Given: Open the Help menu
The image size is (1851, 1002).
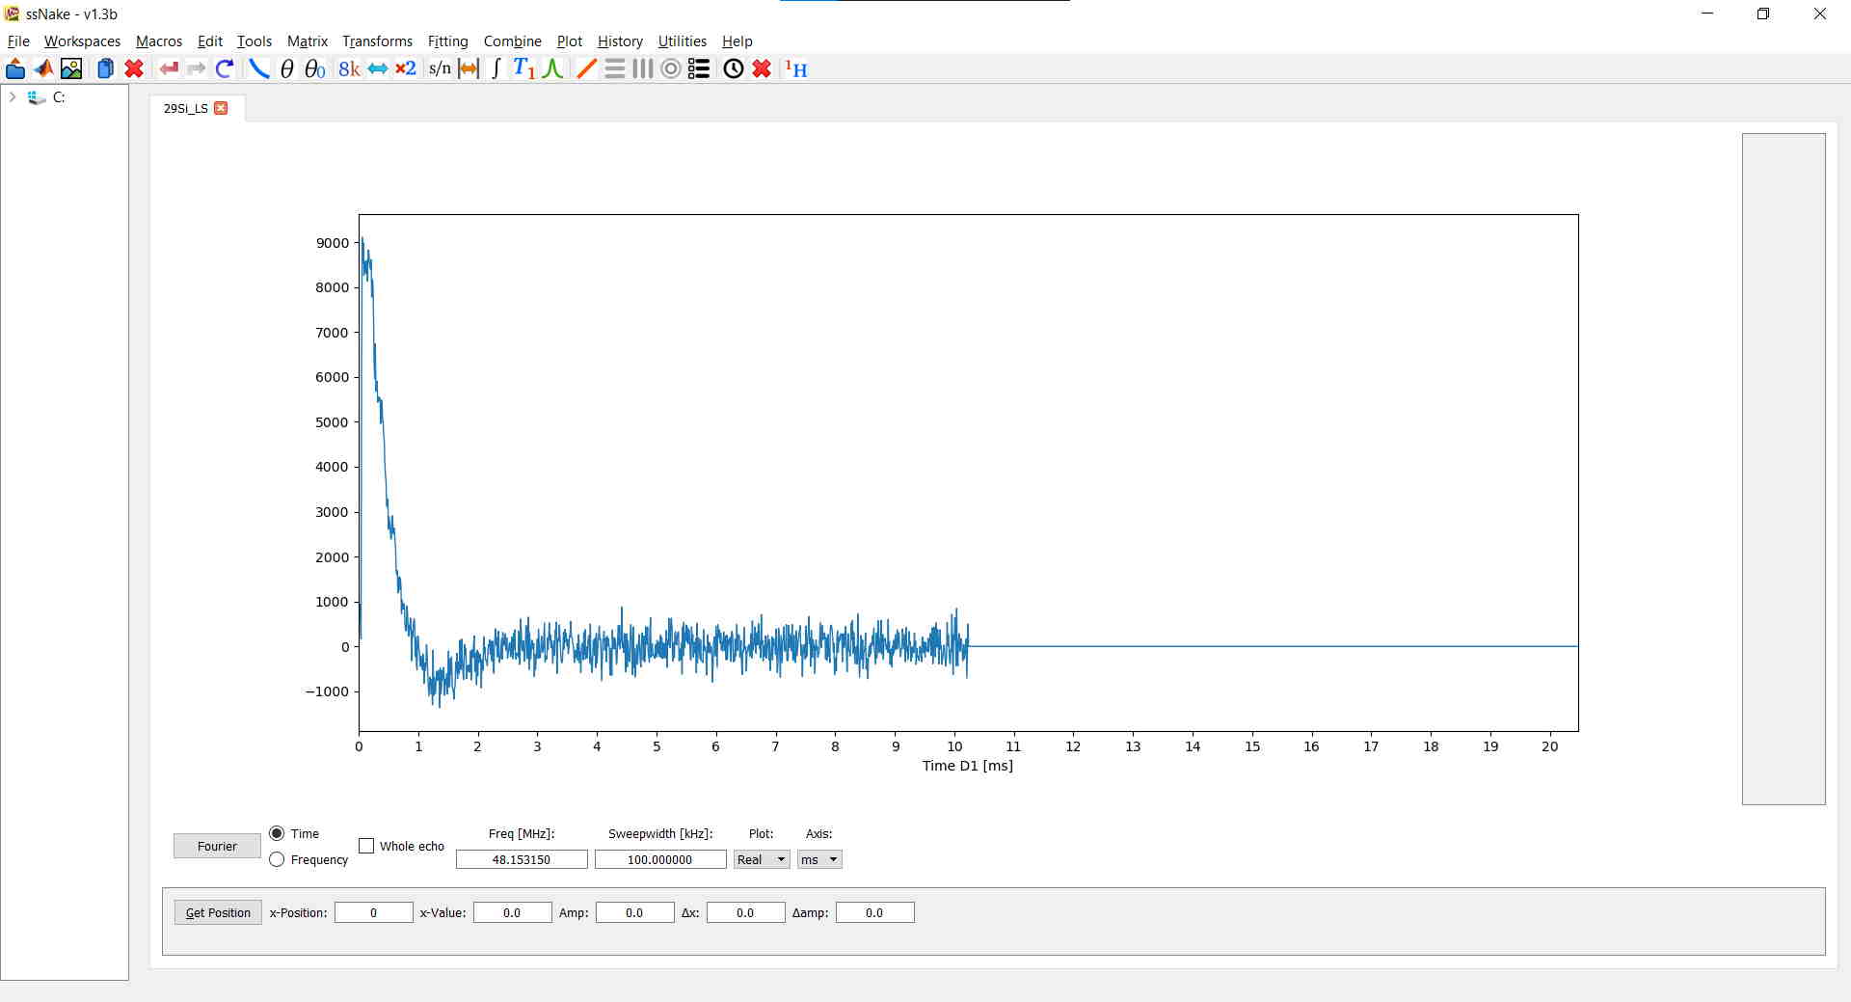Looking at the screenshot, I should (737, 41).
